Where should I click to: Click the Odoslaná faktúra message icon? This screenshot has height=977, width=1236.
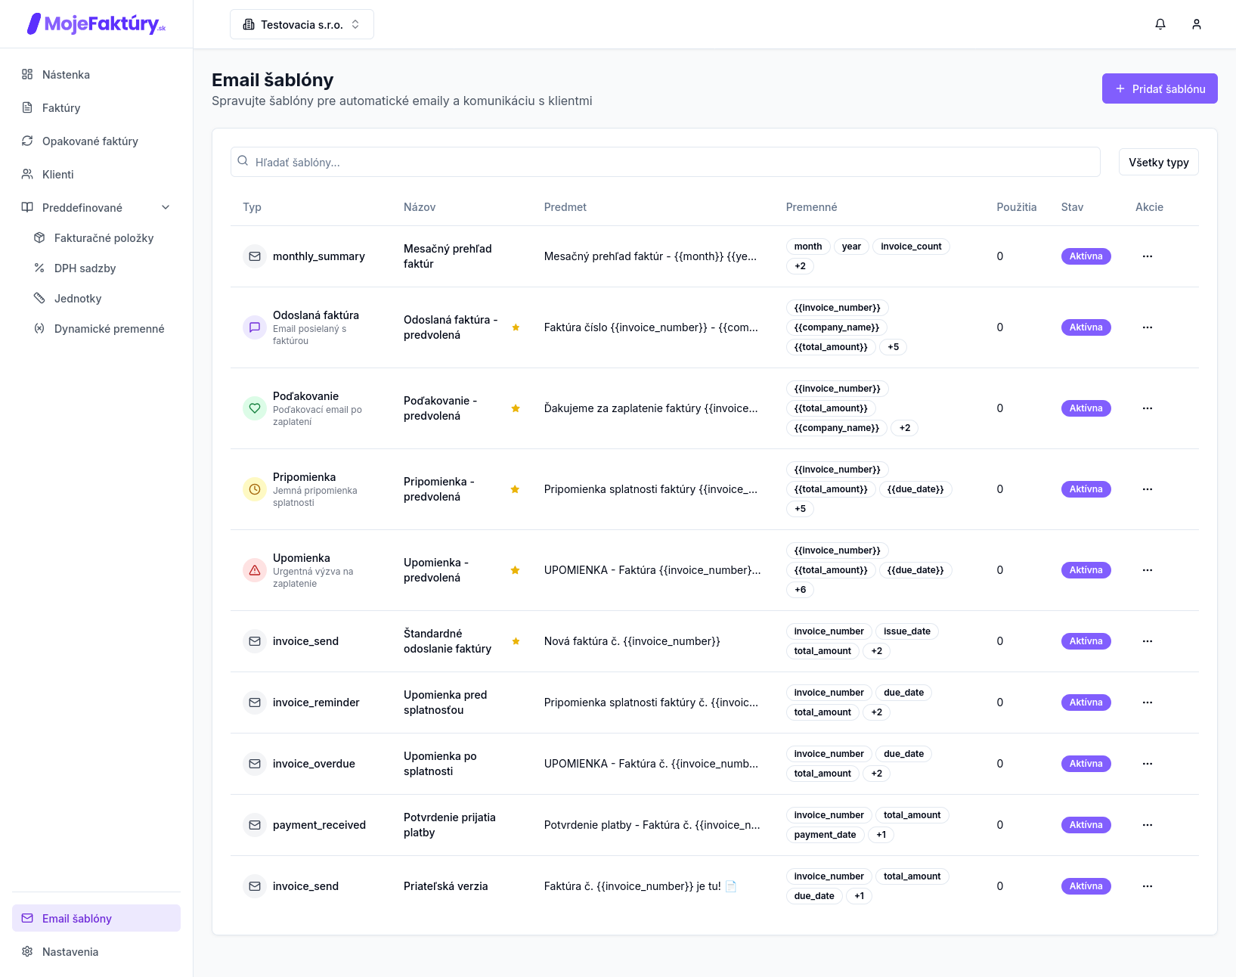(x=255, y=327)
